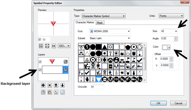Viewport: 191px width, 110px height.
Task: Pick the checkmark glyph in third row
Action: coord(139,60)
